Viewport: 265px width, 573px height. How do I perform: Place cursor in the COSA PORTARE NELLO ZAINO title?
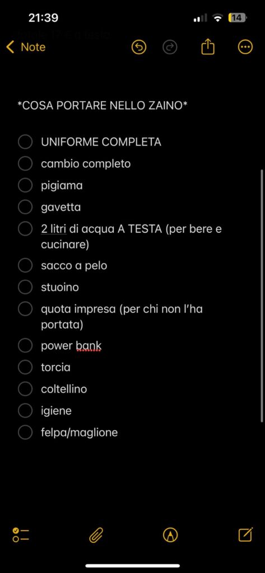pos(103,106)
